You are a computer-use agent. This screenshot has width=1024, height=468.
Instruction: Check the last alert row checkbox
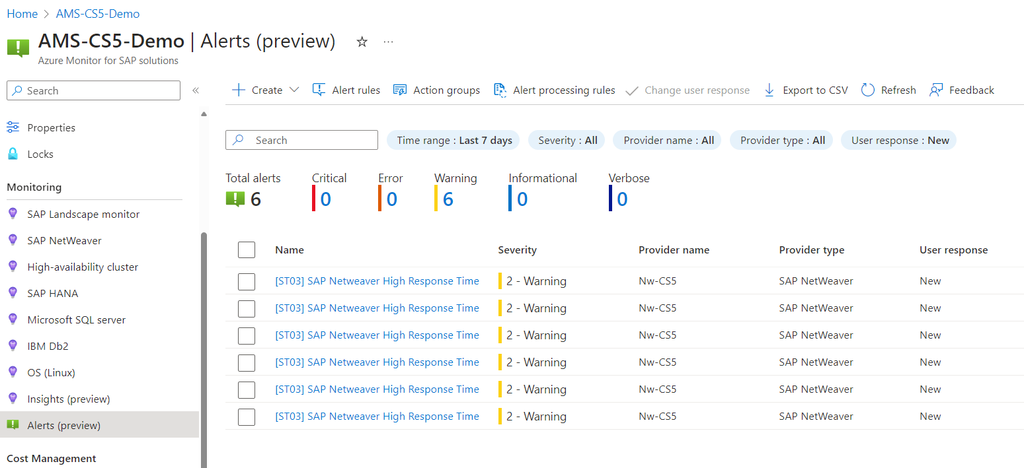point(247,417)
